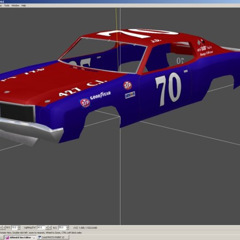Open the Tools menu
Viewport: 240px width, 240px height.
7,6
